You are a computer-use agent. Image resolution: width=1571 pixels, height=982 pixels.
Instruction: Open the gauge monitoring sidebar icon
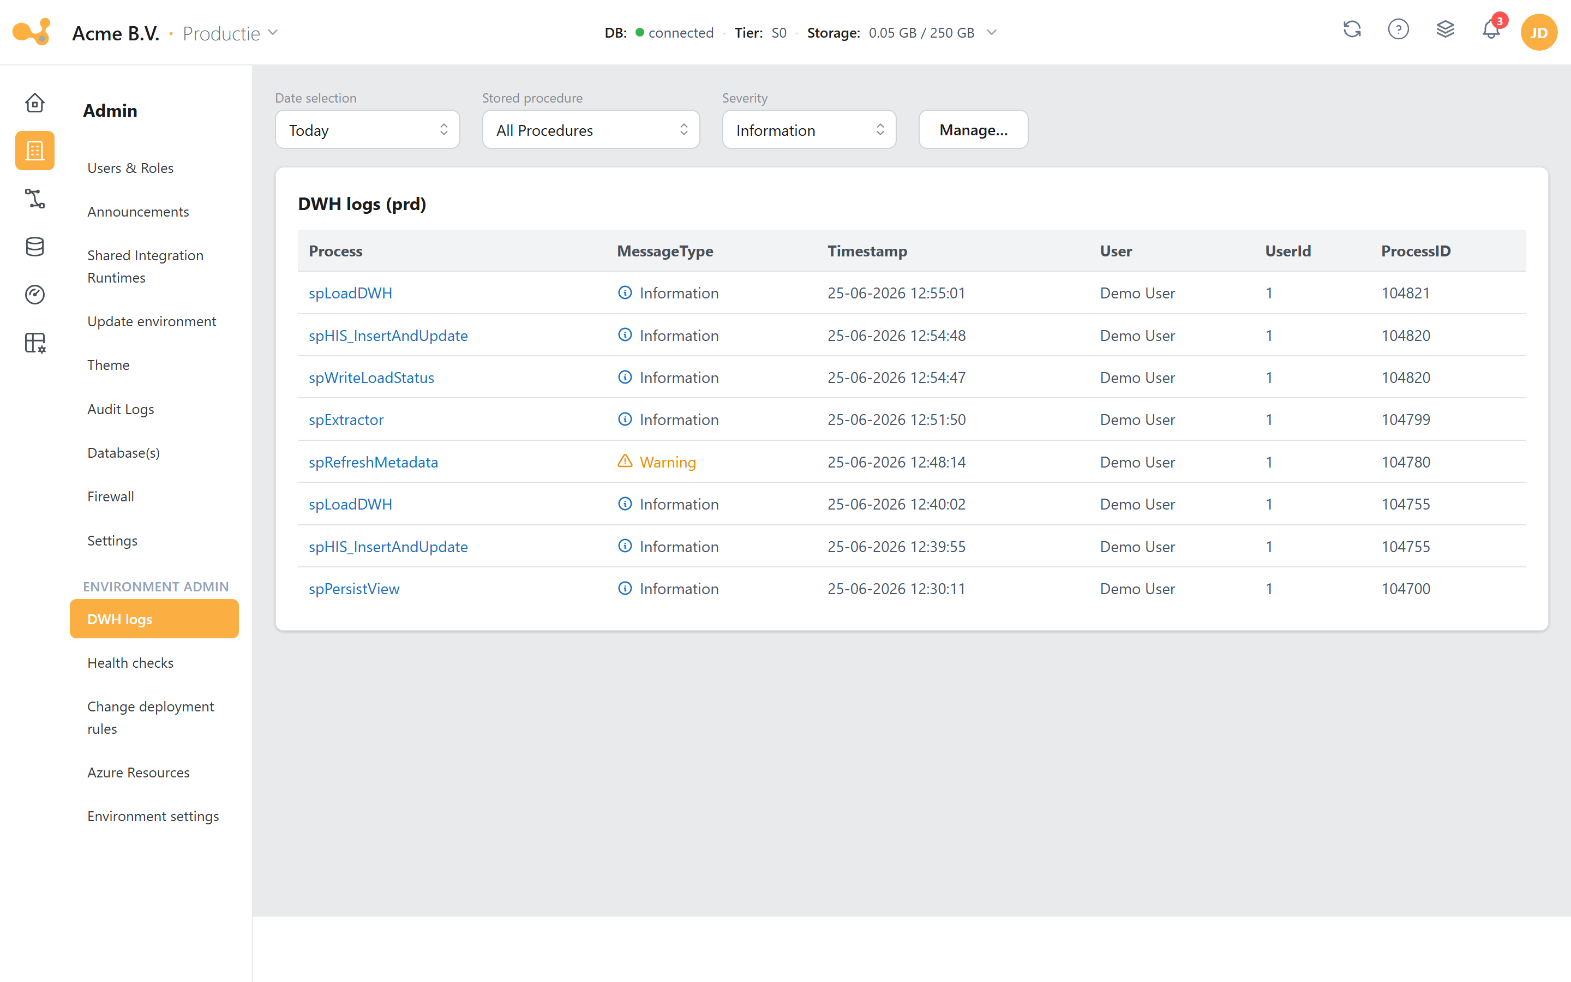click(34, 295)
